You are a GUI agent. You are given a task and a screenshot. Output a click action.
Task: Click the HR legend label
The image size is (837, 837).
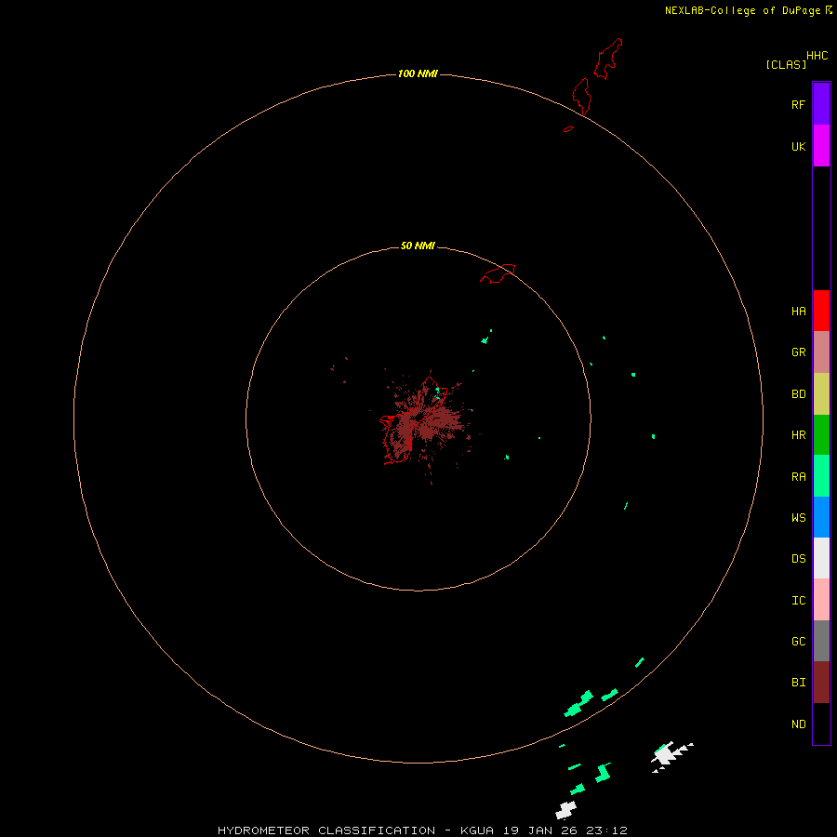tap(798, 435)
